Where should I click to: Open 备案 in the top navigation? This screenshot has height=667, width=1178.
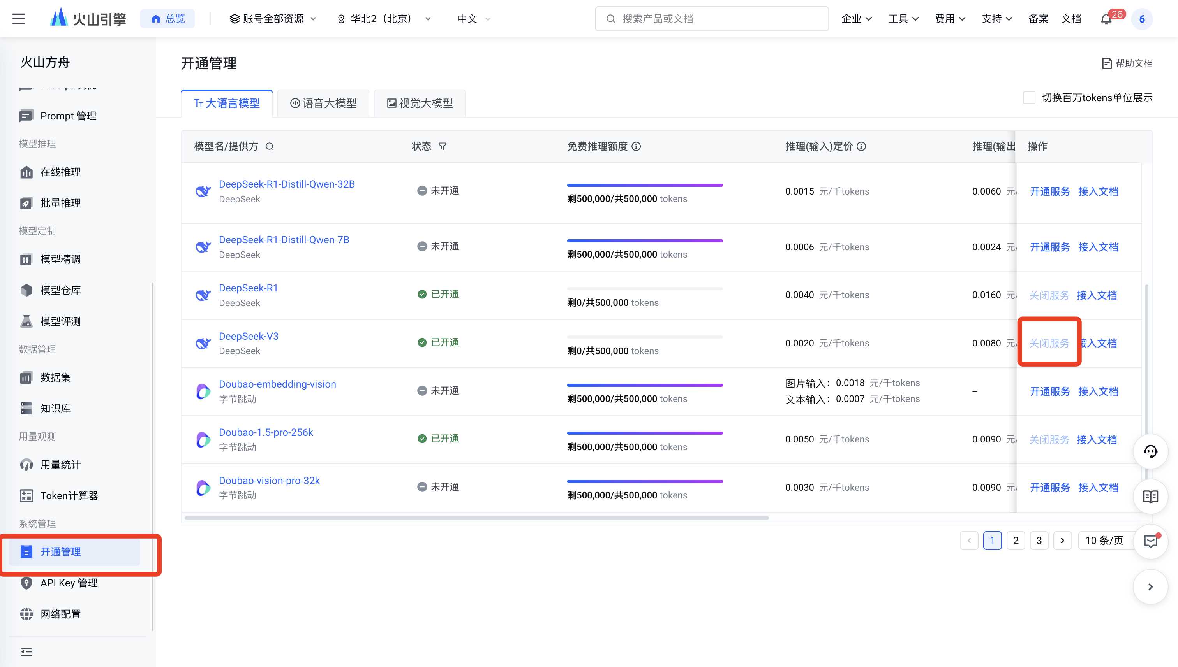point(1038,19)
